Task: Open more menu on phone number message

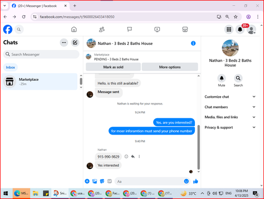Action: (x=139, y=156)
